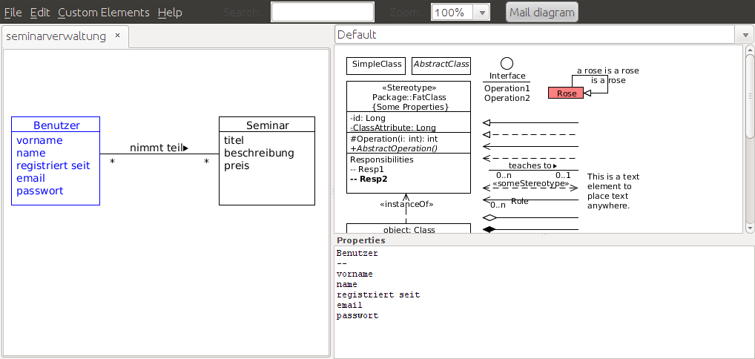Viewport: 755px width, 359px height.
Task: Select the text element in palette
Action: click(x=613, y=191)
